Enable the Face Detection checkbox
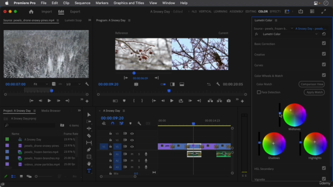 259,92
